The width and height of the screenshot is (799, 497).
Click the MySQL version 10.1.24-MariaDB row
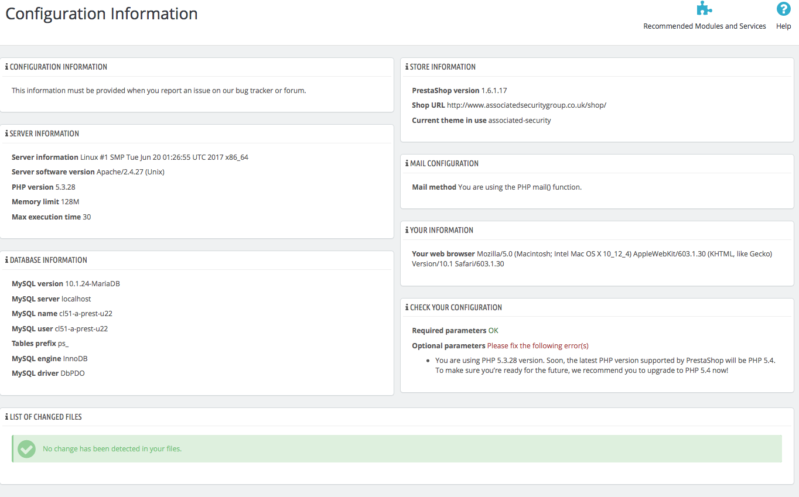tap(66, 284)
